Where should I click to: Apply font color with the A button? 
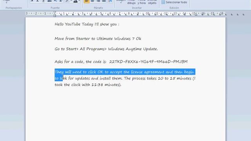[x=76, y=1]
